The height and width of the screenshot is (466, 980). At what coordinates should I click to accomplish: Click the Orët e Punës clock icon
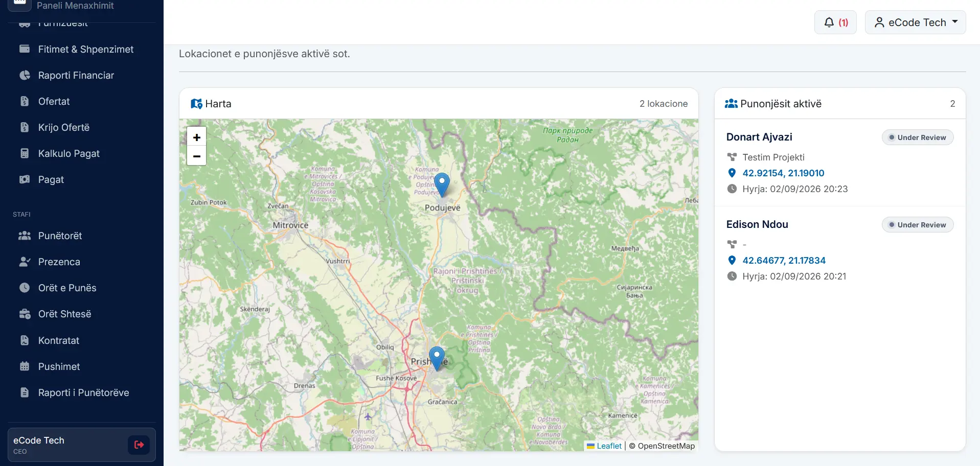pos(25,288)
